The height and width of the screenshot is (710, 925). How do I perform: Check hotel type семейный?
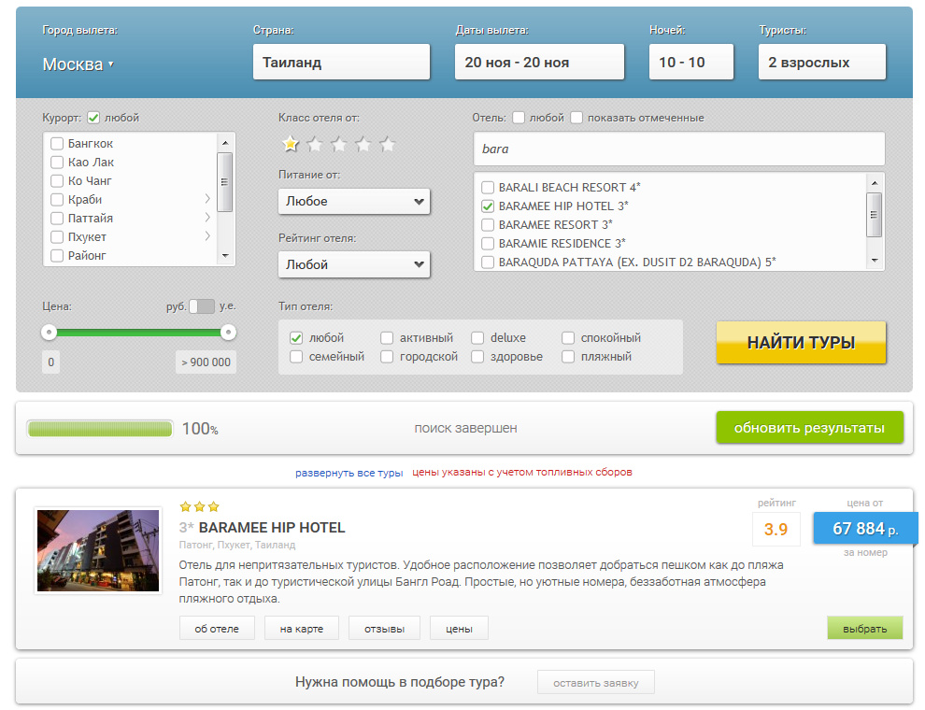point(296,357)
